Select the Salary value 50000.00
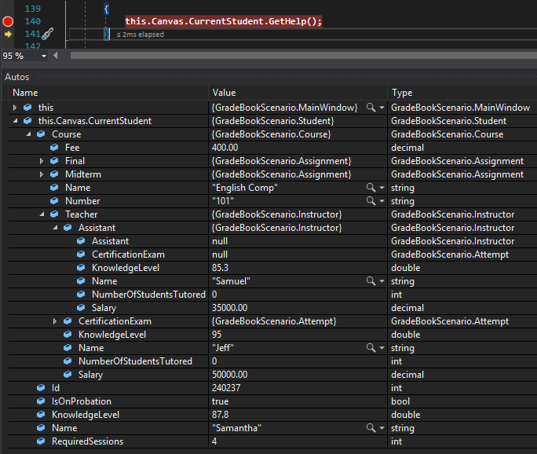 (x=229, y=375)
